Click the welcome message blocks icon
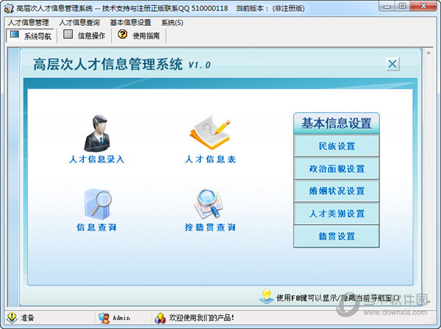 click(160, 318)
